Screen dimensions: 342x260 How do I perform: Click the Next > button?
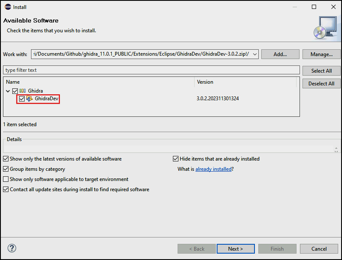pyautogui.click(x=235, y=249)
